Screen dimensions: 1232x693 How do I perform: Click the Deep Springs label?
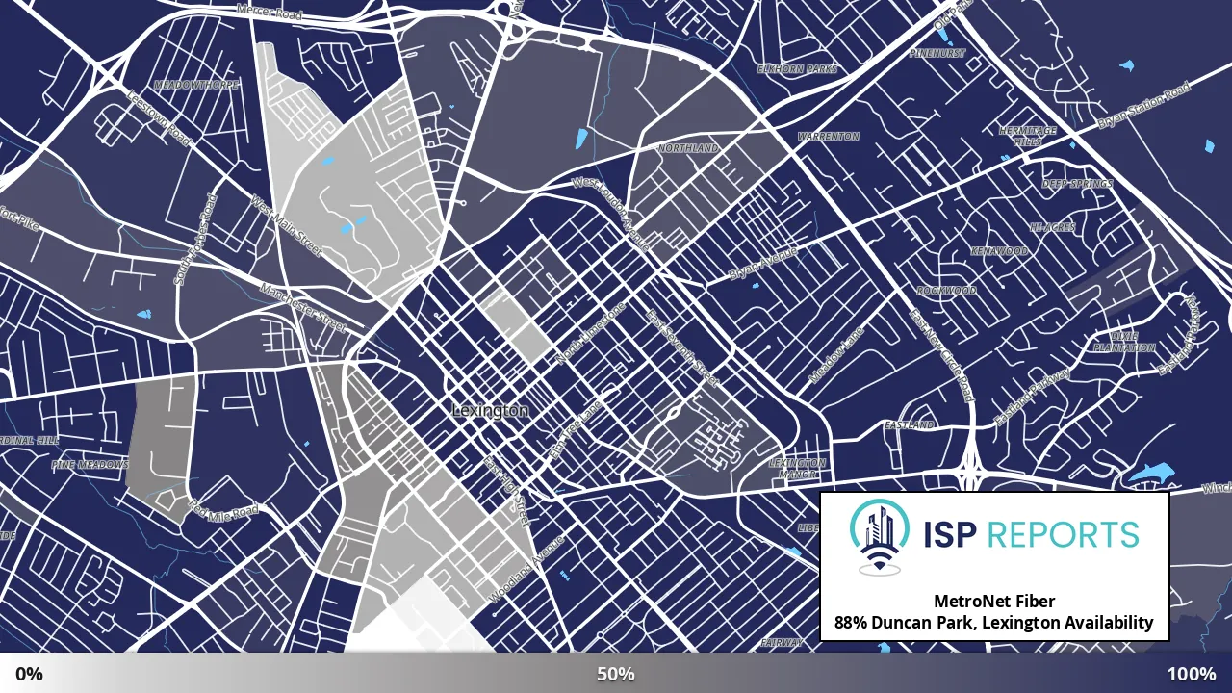pos(1077,184)
